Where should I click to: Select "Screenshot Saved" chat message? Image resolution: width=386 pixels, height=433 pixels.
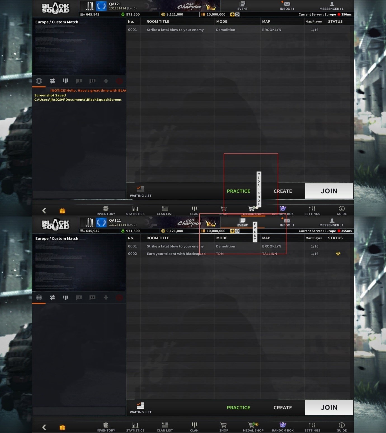point(50,95)
